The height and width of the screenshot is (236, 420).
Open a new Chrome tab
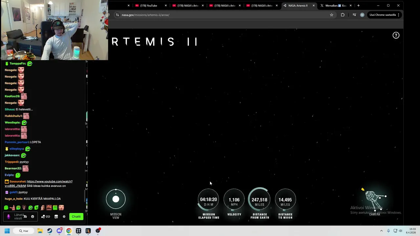pyautogui.click(x=358, y=6)
